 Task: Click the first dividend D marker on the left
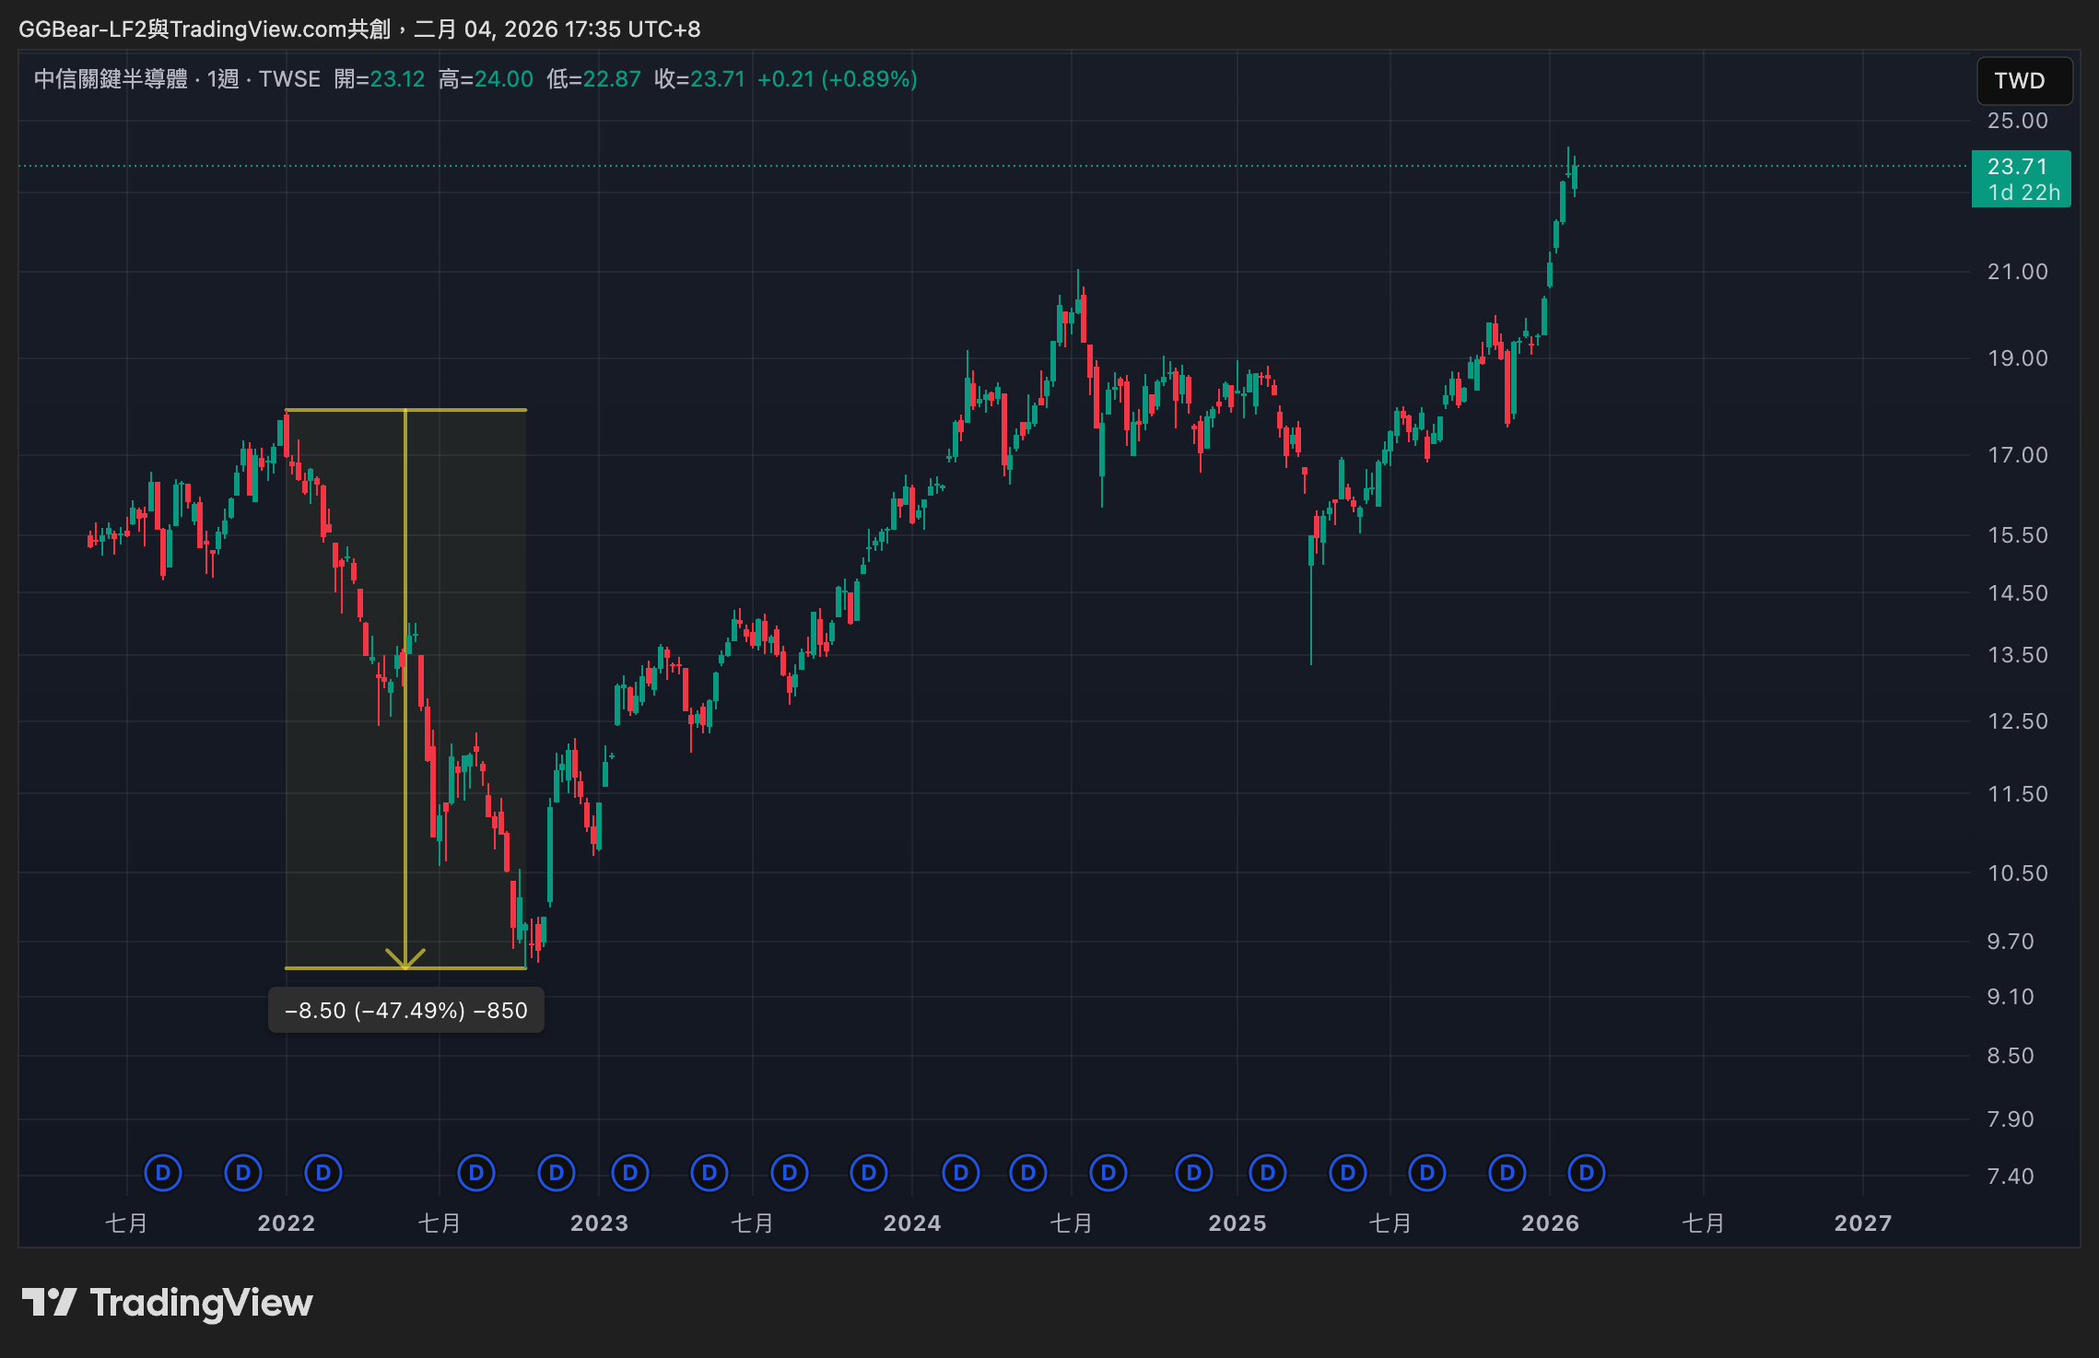point(163,1173)
